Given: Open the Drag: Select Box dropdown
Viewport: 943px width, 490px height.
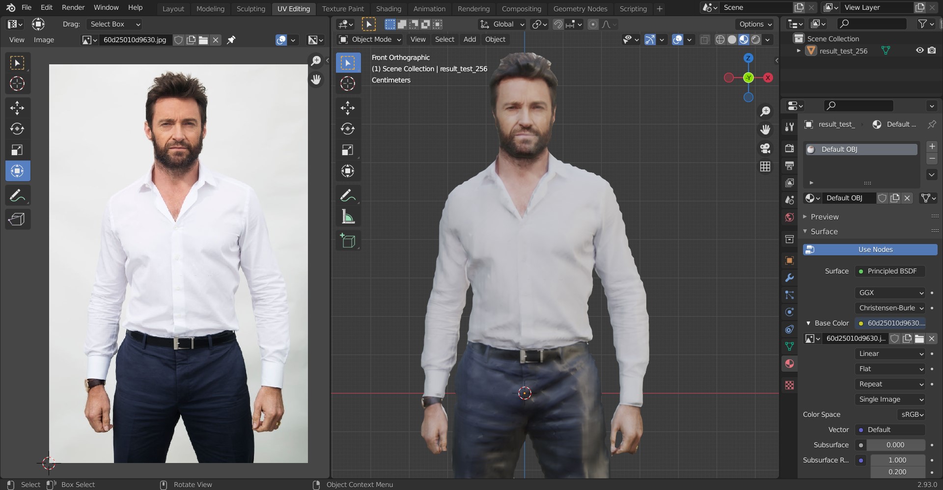Looking at the screenshot, I should (114, 24).
